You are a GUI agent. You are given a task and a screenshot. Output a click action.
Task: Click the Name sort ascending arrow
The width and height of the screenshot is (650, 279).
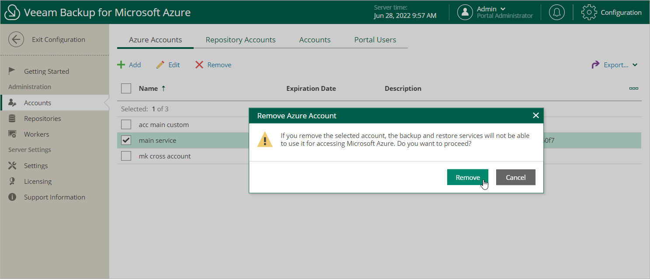tap(163, 88)
